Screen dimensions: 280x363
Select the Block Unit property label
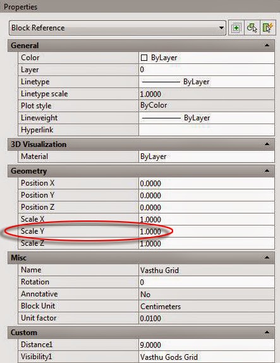pos(38,306)
